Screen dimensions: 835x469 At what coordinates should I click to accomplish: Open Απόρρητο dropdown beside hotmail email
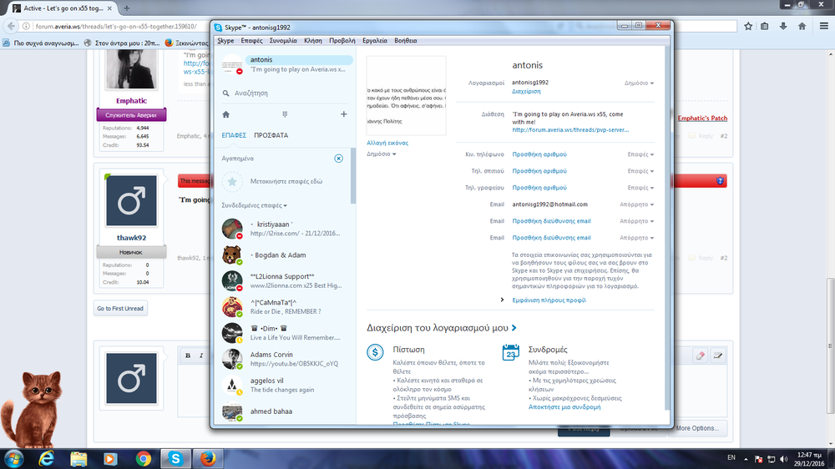point(636,204)
